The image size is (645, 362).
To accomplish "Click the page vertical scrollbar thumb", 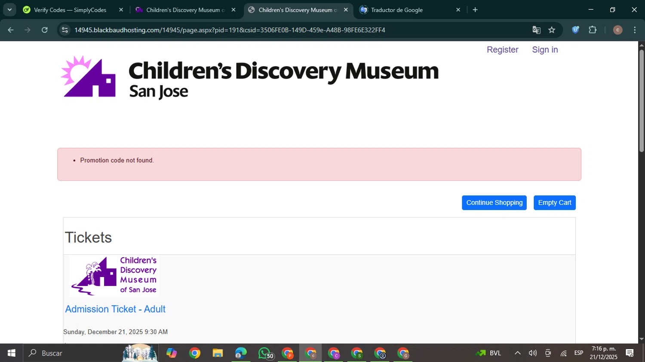I will coord(642,101).
